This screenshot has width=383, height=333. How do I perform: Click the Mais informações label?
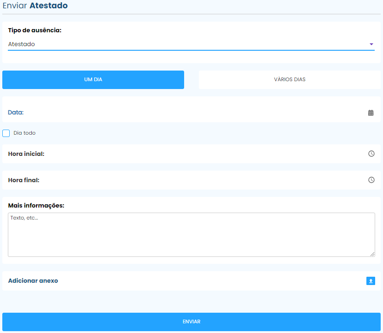click(36, 205)
